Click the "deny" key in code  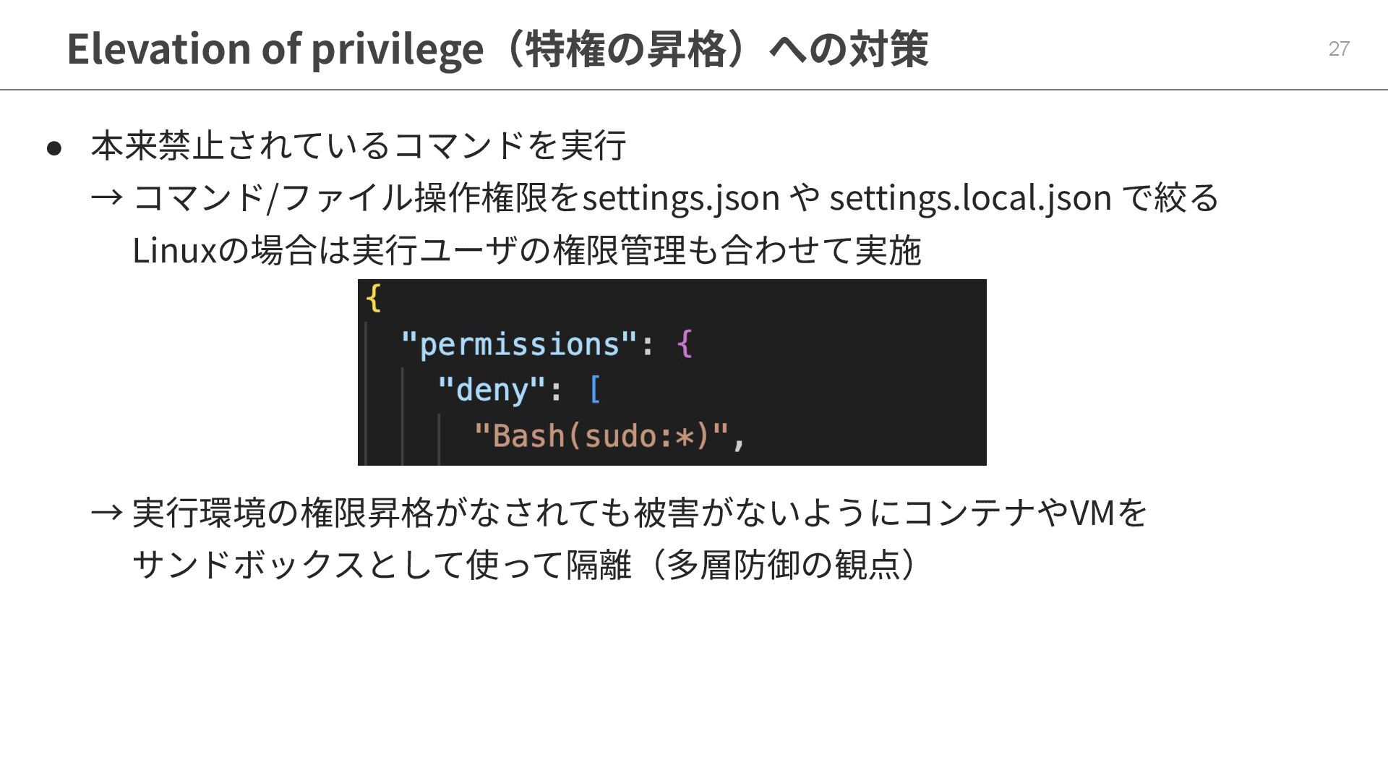[x=492, y=390]
